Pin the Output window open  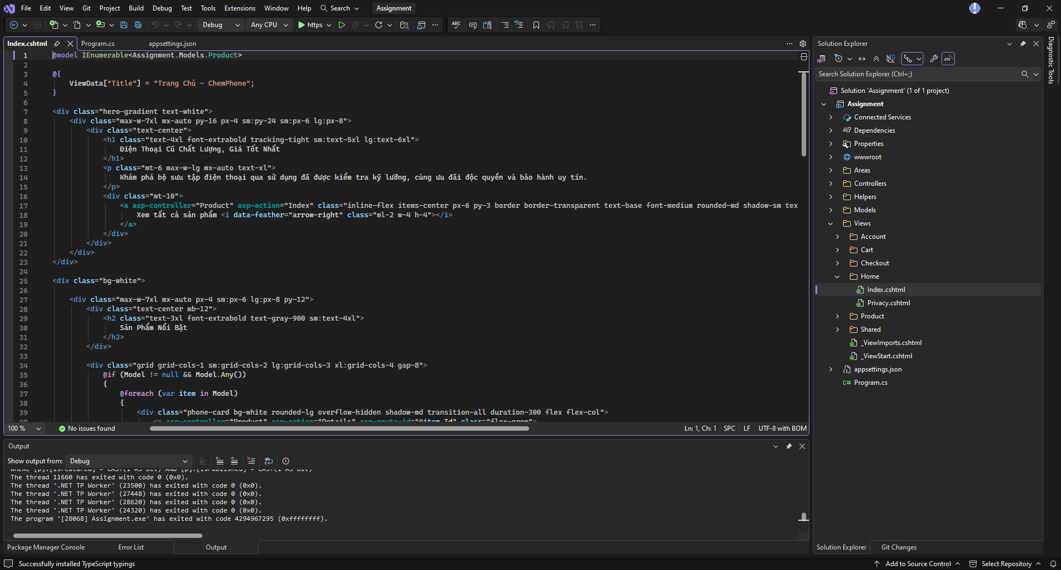[789, 446]
